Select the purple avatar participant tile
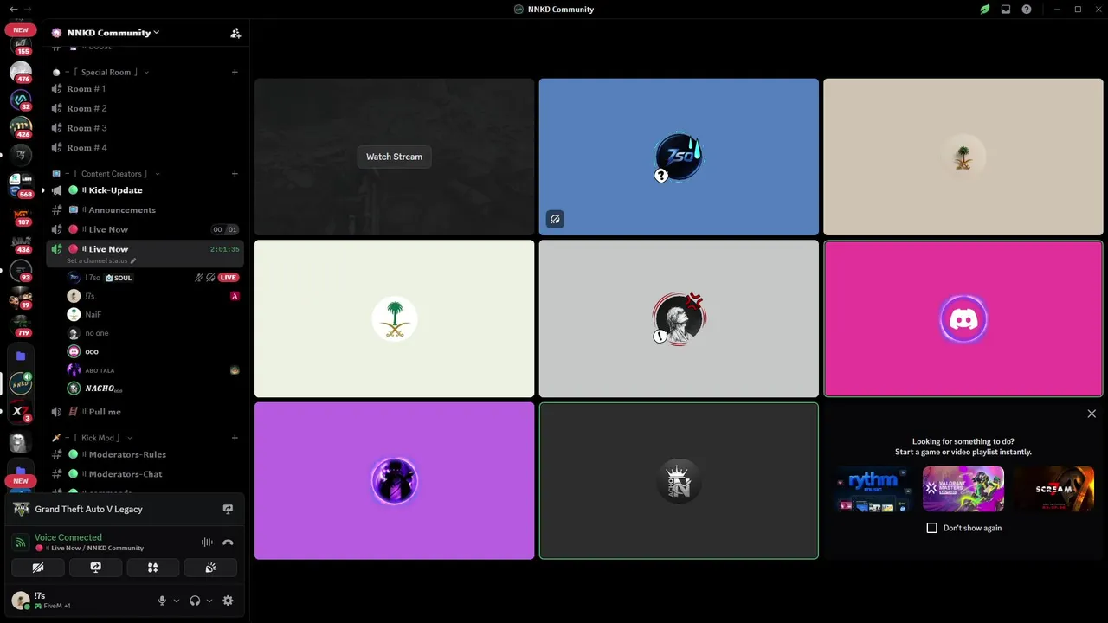The image size is (1108, 623). pyautogui.click(x=394, y=480)
